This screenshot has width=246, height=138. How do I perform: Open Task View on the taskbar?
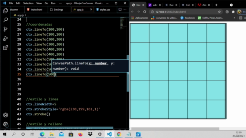point(32,134)
